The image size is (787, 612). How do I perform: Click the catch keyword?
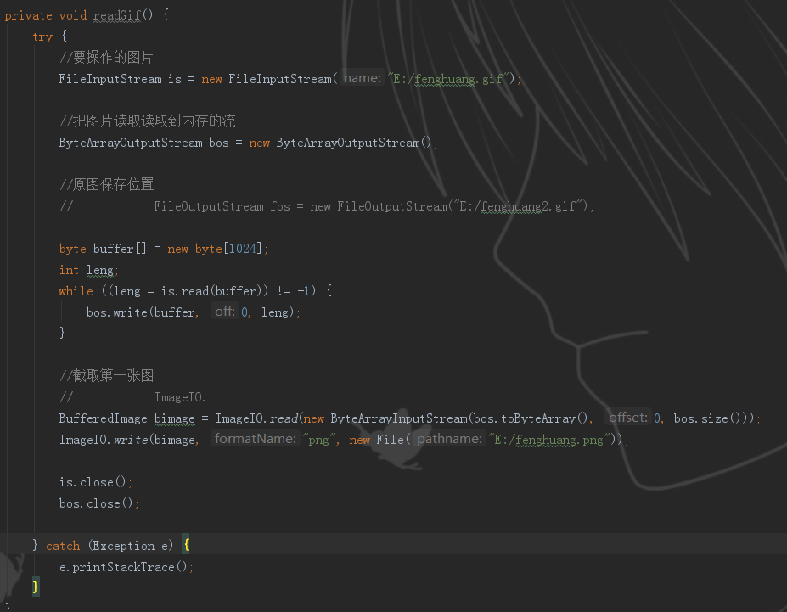[63, 546]
